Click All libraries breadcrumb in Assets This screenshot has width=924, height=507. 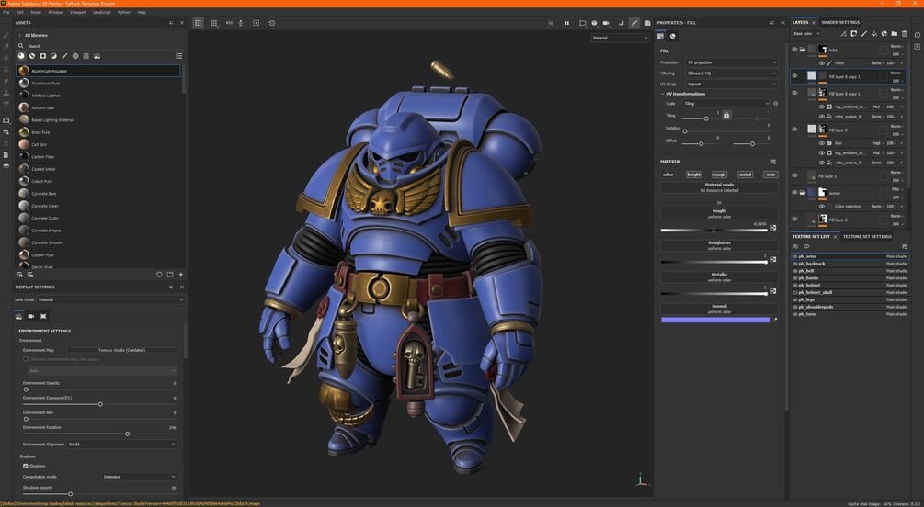point(36,35)
